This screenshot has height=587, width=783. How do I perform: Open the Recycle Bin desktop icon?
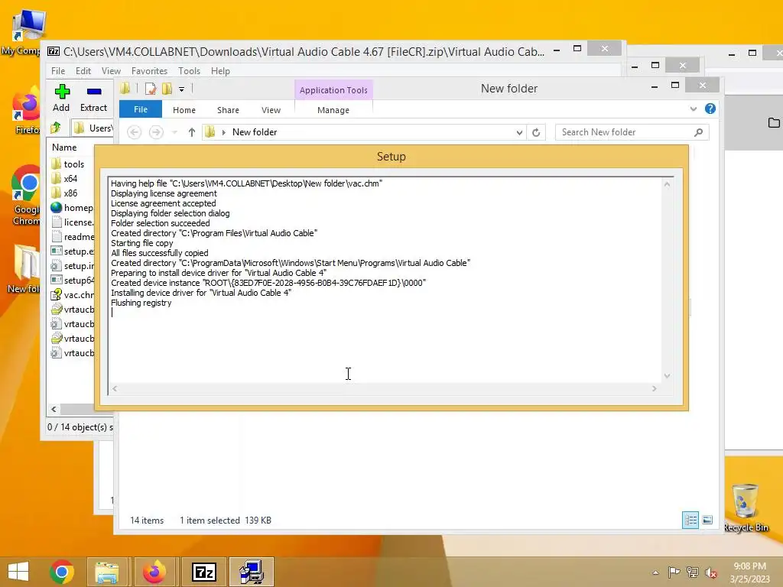[746, 508]
